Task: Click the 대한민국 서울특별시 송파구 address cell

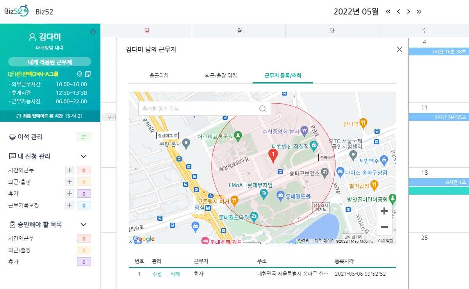Action: click(293, 274)
